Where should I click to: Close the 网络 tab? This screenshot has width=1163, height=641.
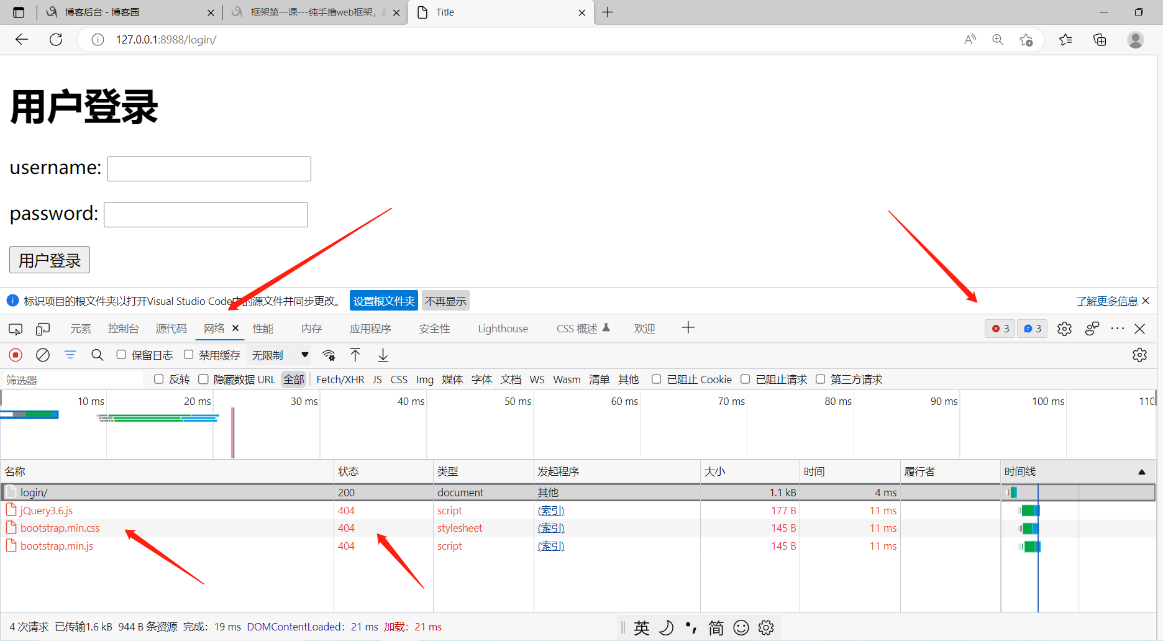235,328
